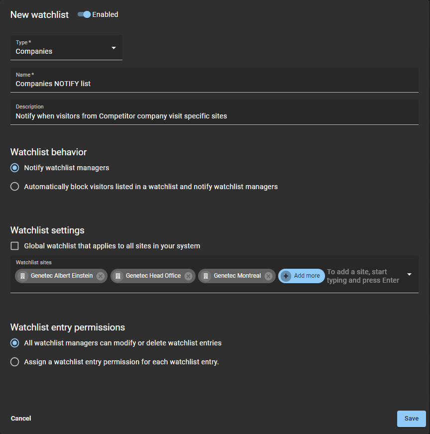
Task: Click the add-site text box placeholder
Action: (x=363, y=276)
